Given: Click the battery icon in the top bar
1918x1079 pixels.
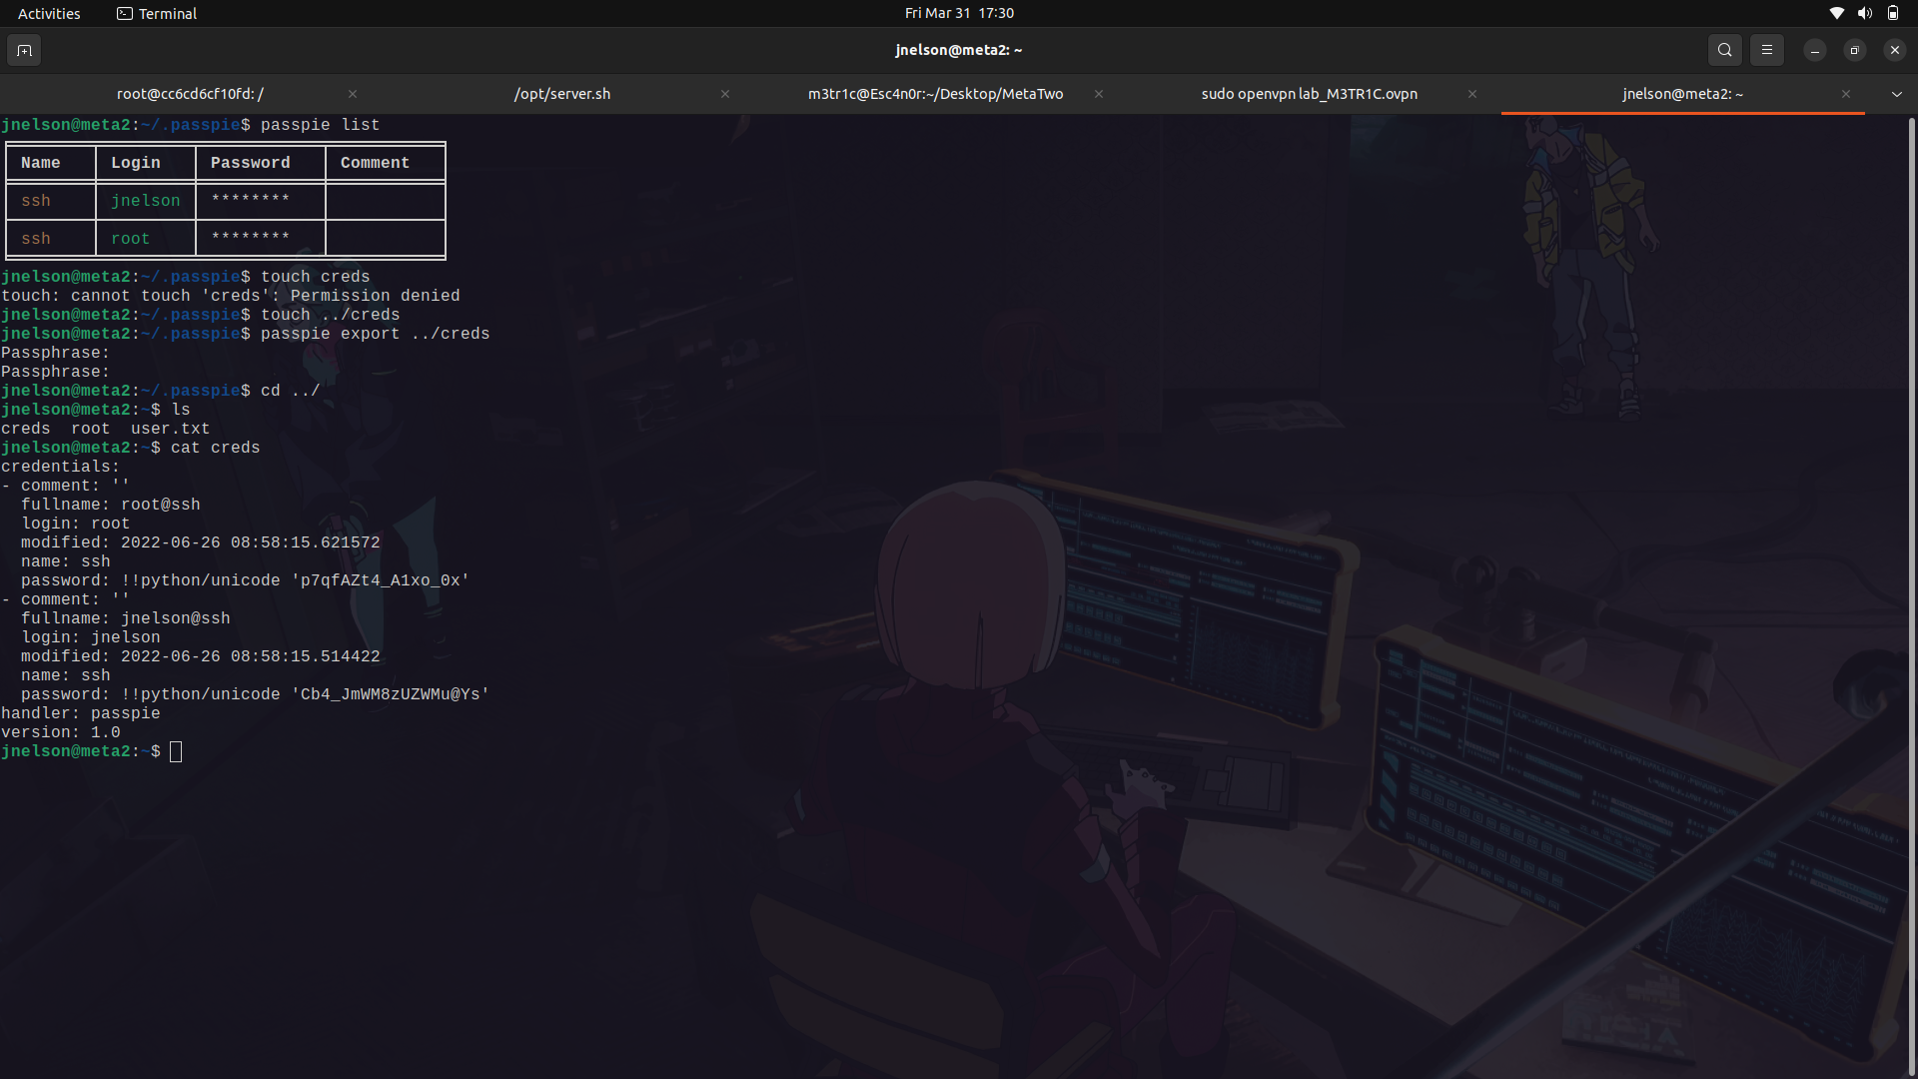Looking at the screenshot, I should [x=1894, y=13].
